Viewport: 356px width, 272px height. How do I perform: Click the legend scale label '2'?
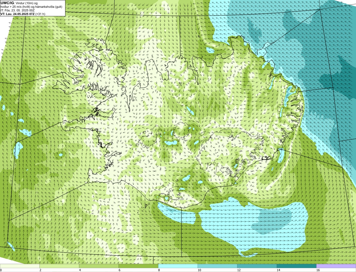click(x=40, y=270)
